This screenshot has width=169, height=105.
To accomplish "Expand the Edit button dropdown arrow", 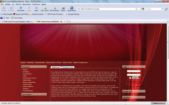I will 10,18.
